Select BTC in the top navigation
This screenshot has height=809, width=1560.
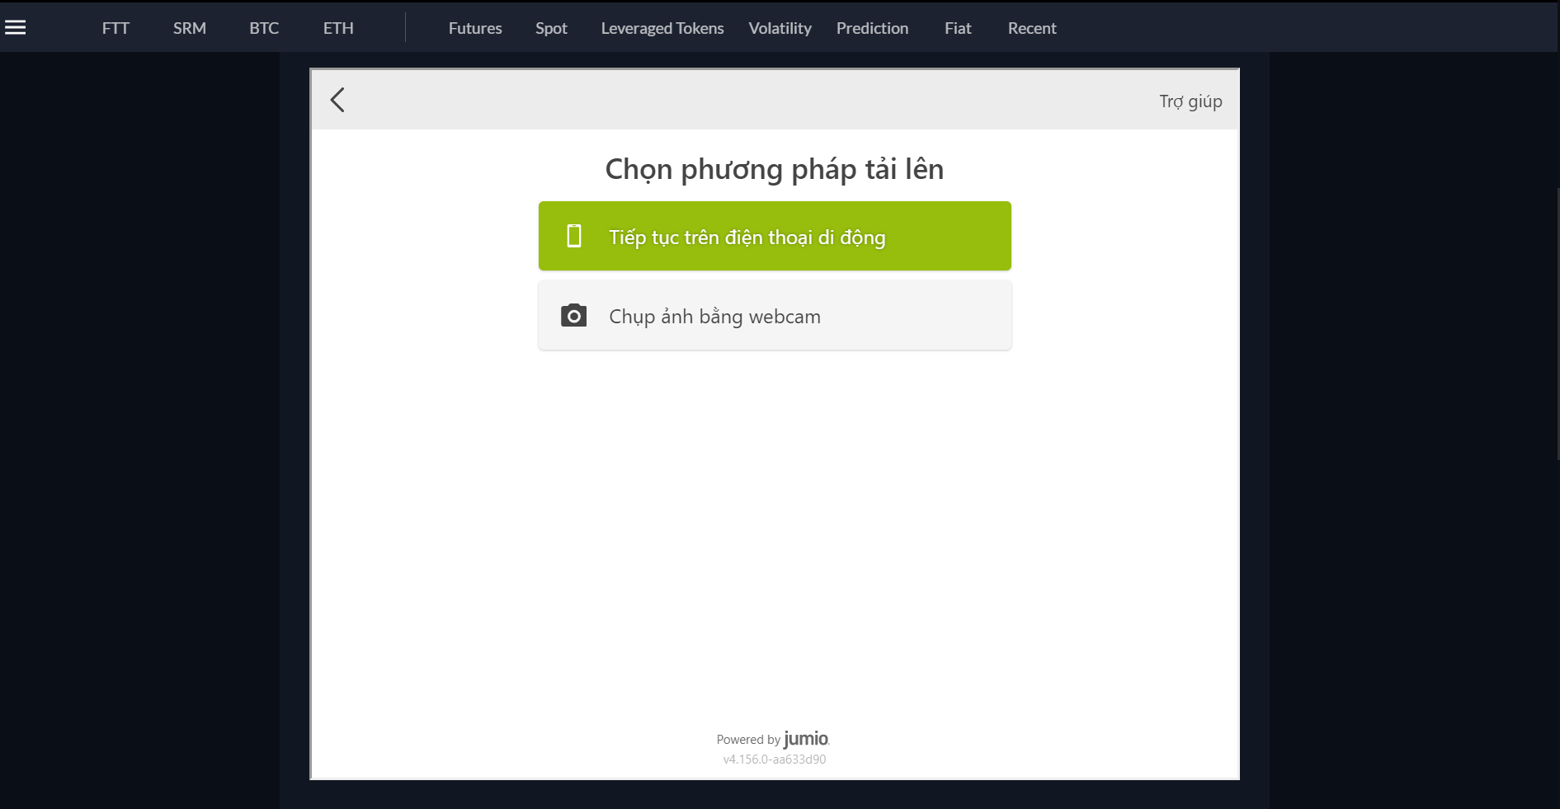click(264, 28)
